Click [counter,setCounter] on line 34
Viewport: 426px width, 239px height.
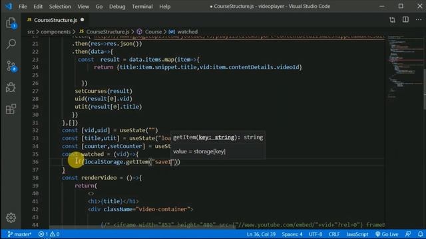pos(113,146)
